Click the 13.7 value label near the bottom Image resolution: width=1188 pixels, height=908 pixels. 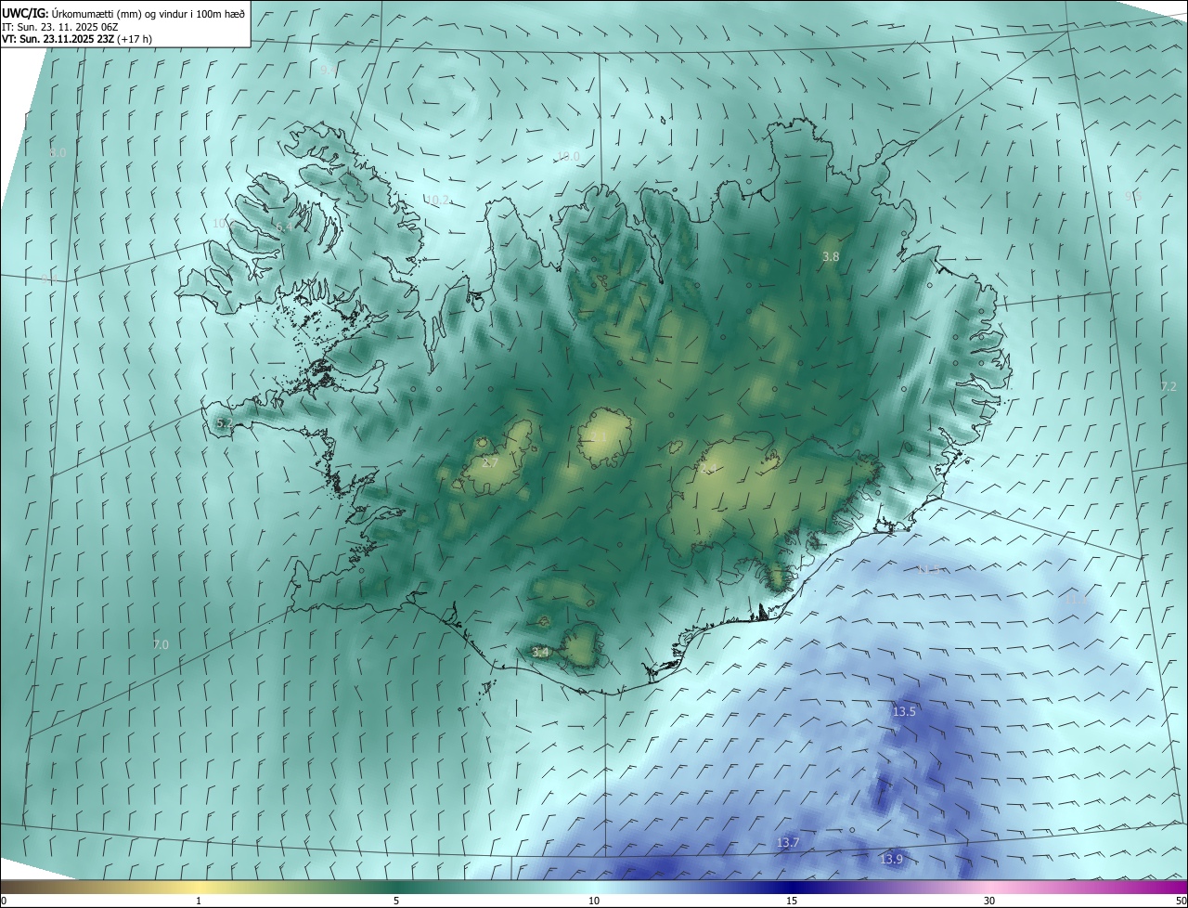point(788,843)
